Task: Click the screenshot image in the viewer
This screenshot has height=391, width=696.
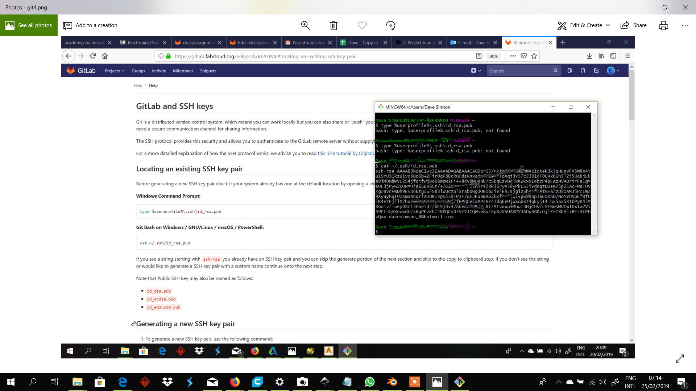Action: click(x=348, y=197)
